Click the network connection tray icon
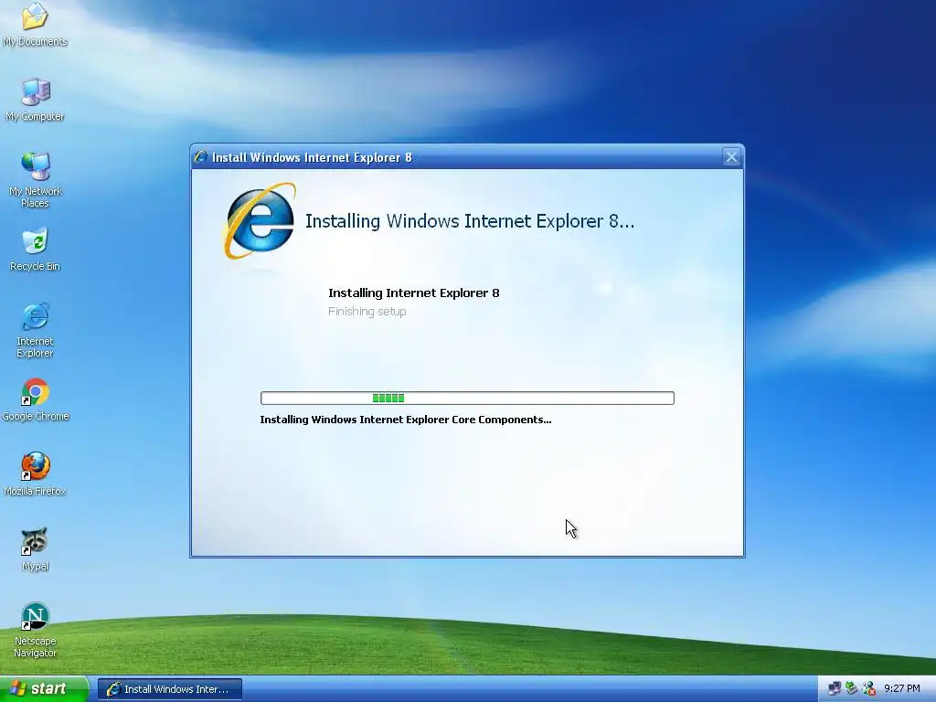 pyautogui.click(x=835, y=688)
